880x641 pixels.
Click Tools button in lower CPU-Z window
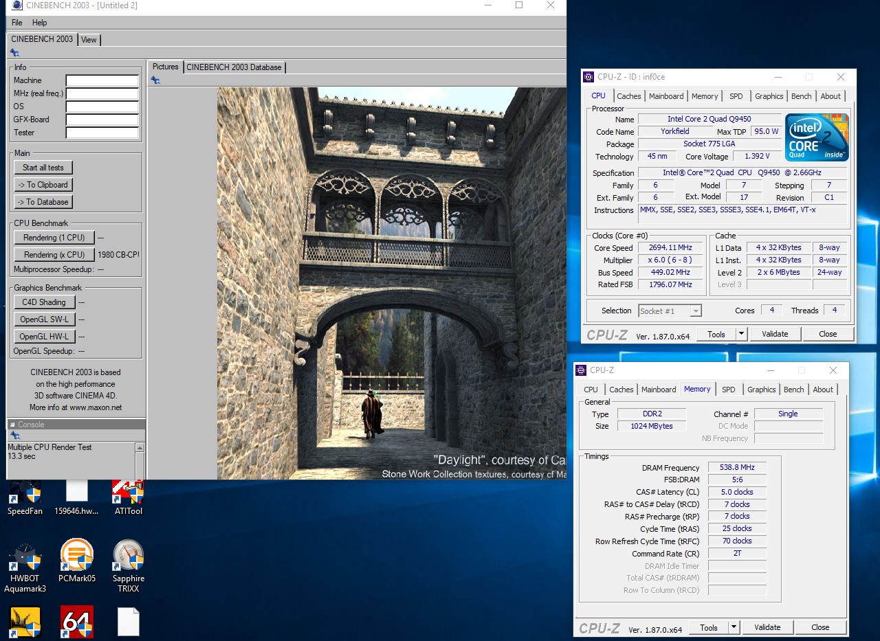709,627
